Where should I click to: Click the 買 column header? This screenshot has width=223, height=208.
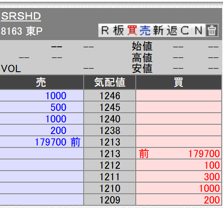point(178,82)
